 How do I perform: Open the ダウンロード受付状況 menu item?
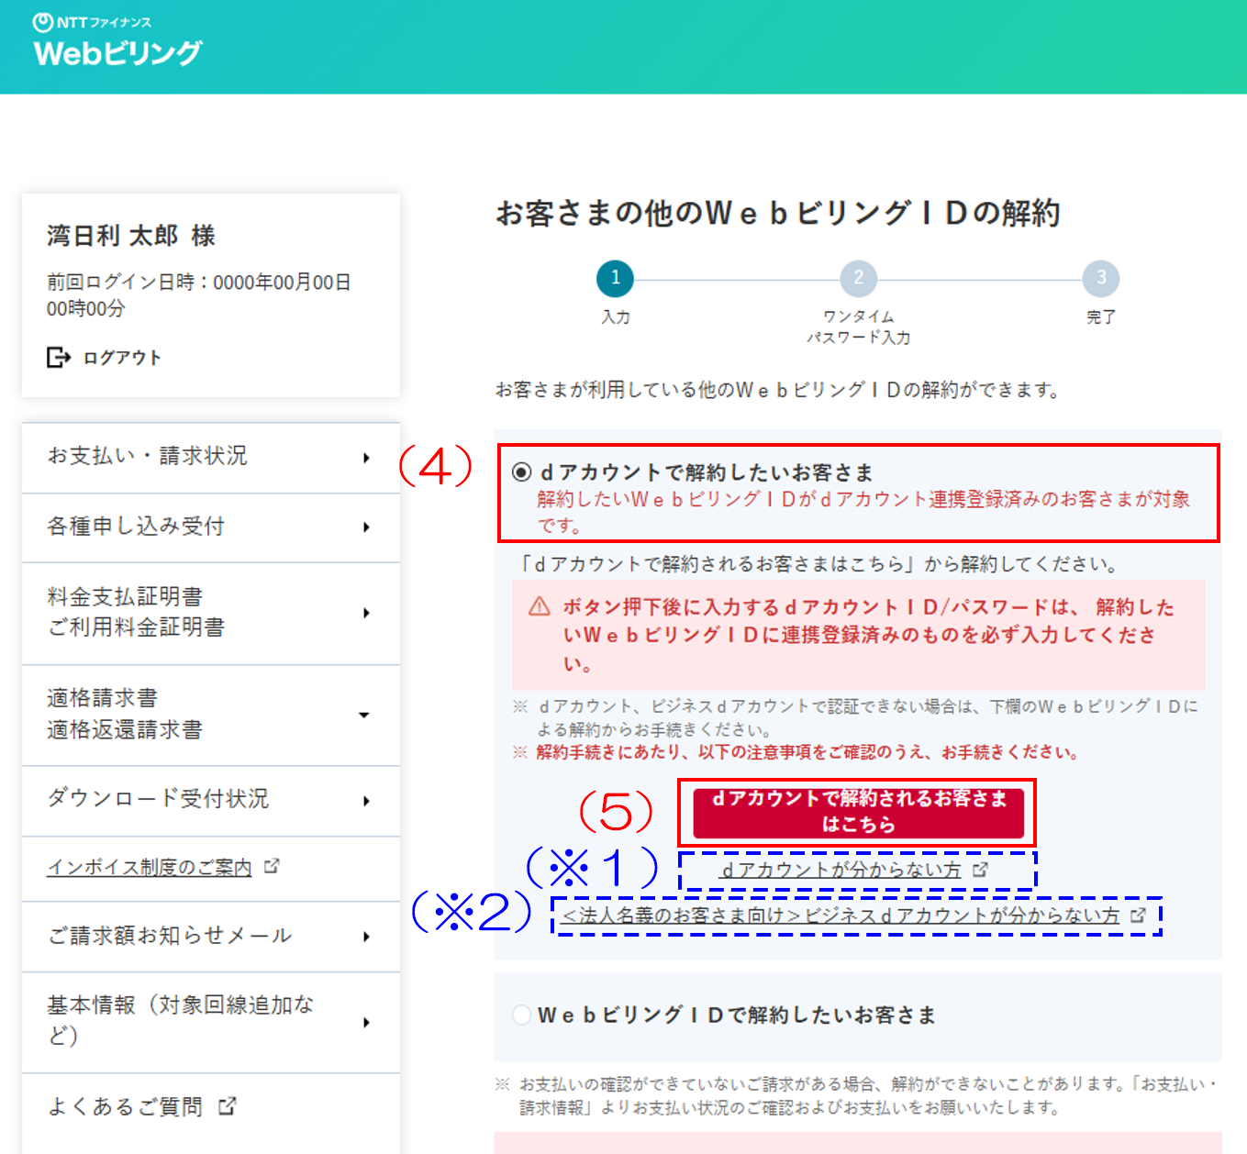tap(211, 800)
